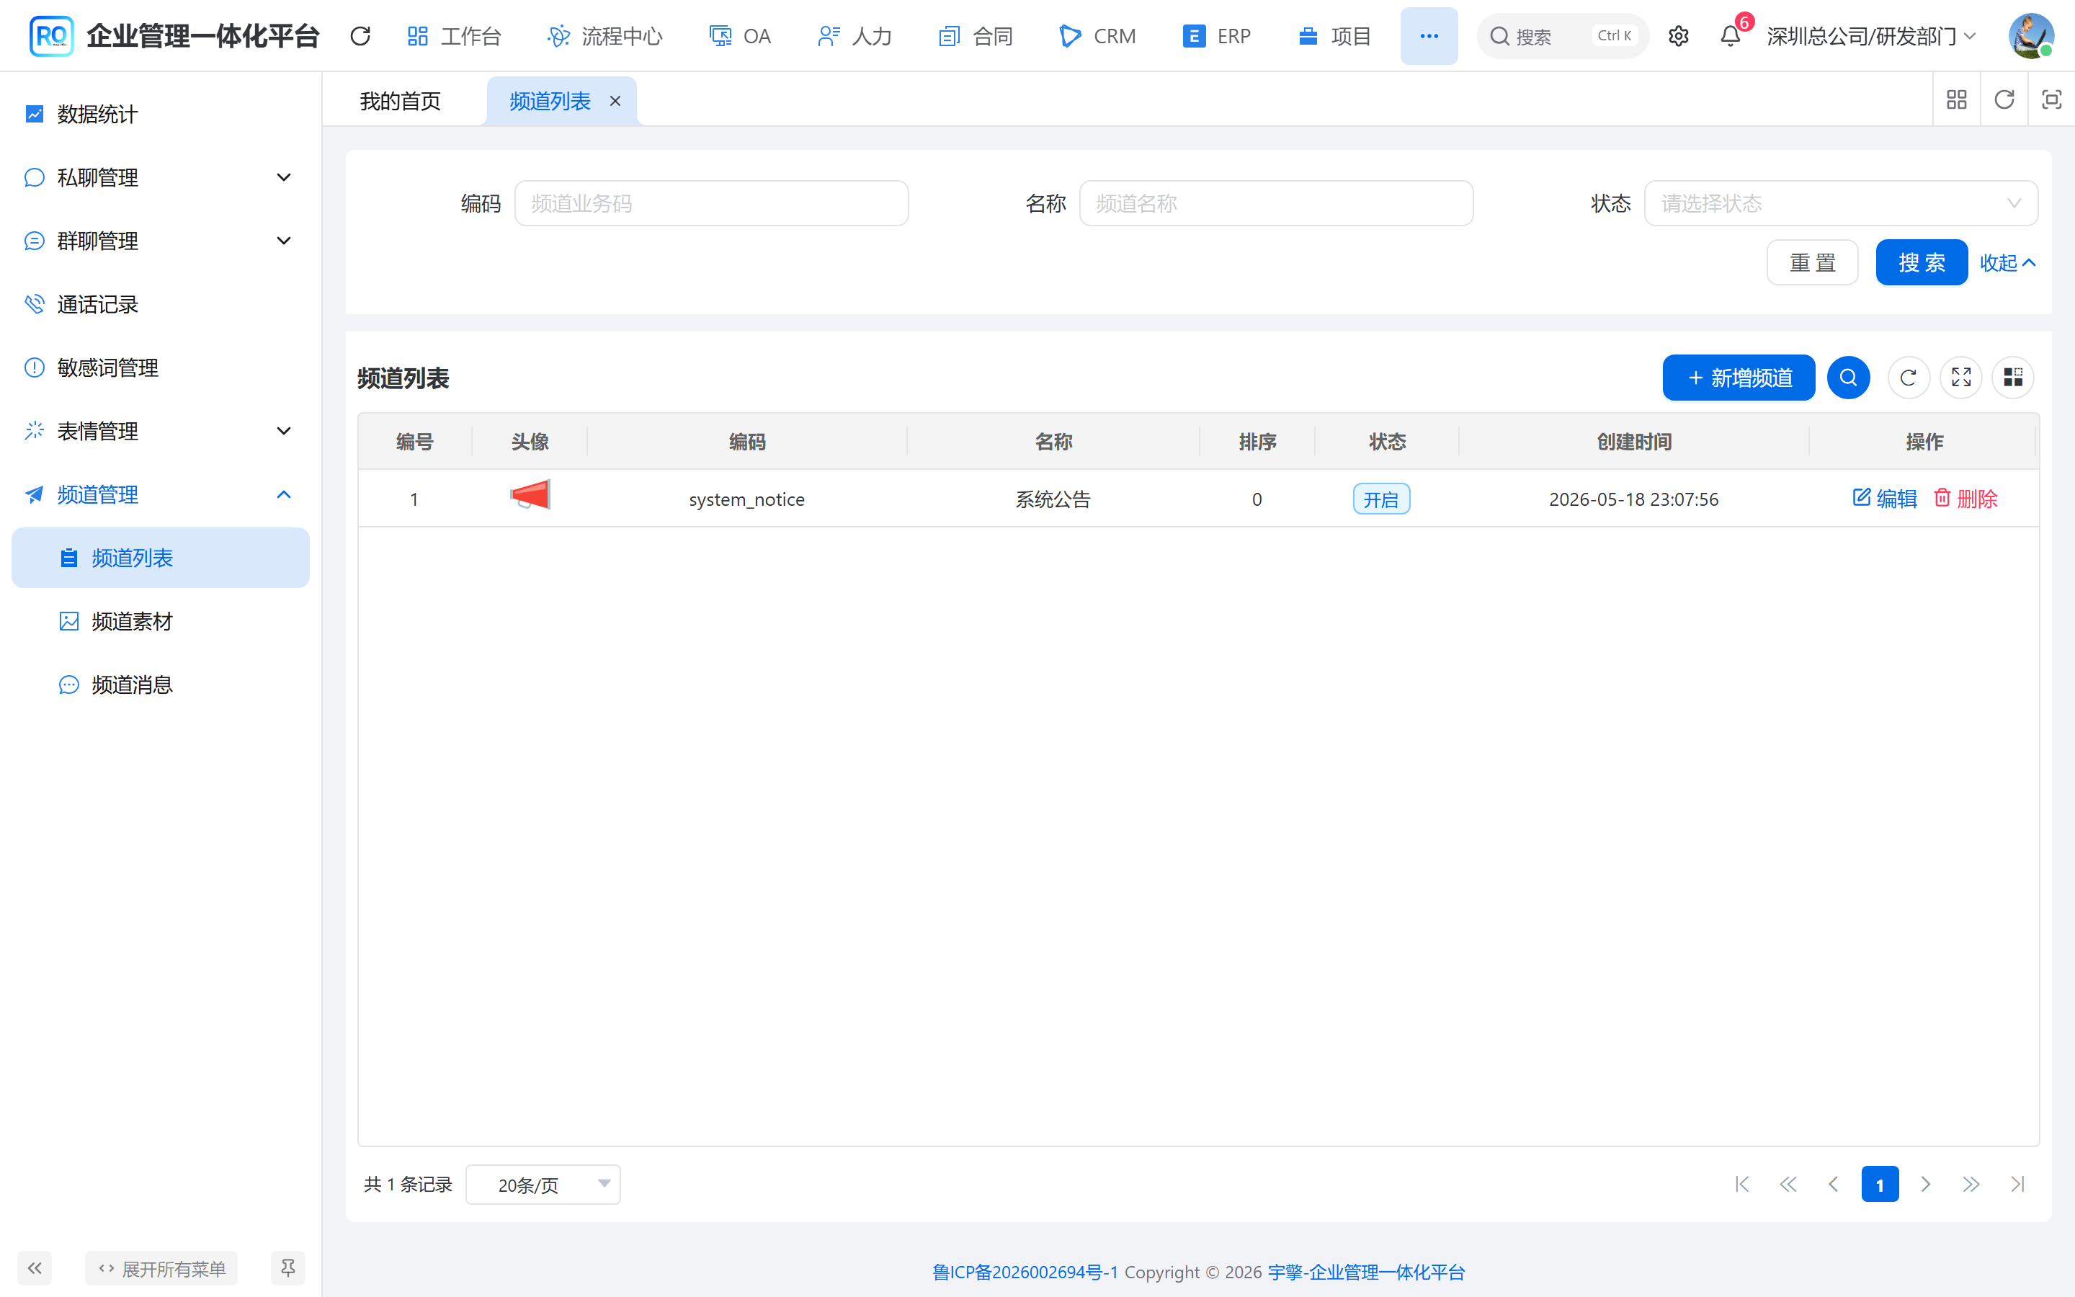Image resolution: width=2075 pixels, height=1297 pixels.
Task: Open the notifications bell
Action: (x=1731, y=36)
